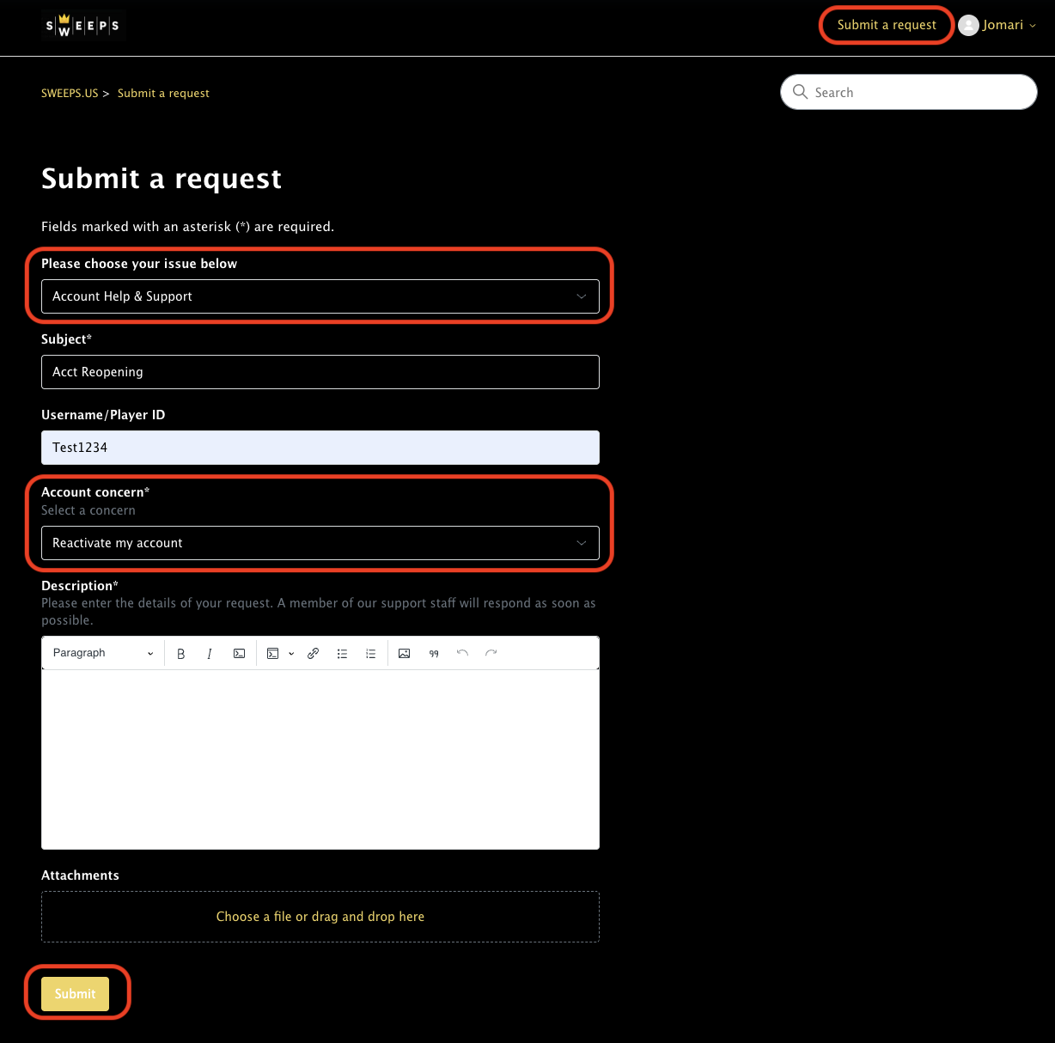Toggle bold formatting in the description editor
The height and width of the screenshot is (1043, 1055).
[x=181, y=653]
